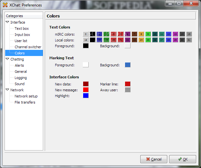Collapse the Interface category tree

tap(7, 22)
